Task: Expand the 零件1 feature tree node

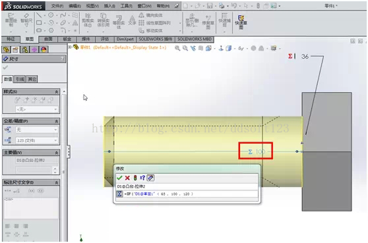Action: pos(70,47)
